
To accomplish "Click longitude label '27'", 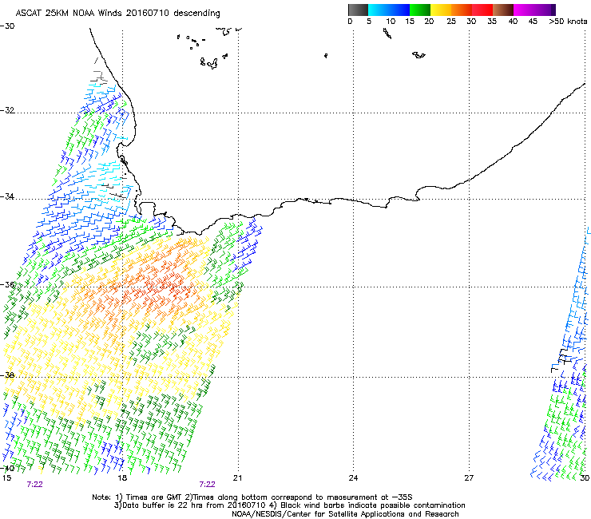I will 469,478.
